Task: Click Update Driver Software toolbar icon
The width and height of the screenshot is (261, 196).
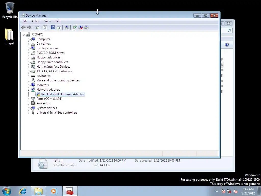Action: coord(75,28)
